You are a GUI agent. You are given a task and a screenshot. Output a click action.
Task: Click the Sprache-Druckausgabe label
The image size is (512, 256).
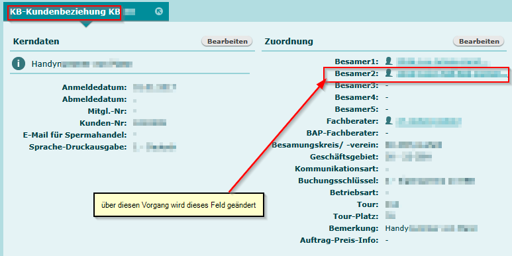coord(77,147)
